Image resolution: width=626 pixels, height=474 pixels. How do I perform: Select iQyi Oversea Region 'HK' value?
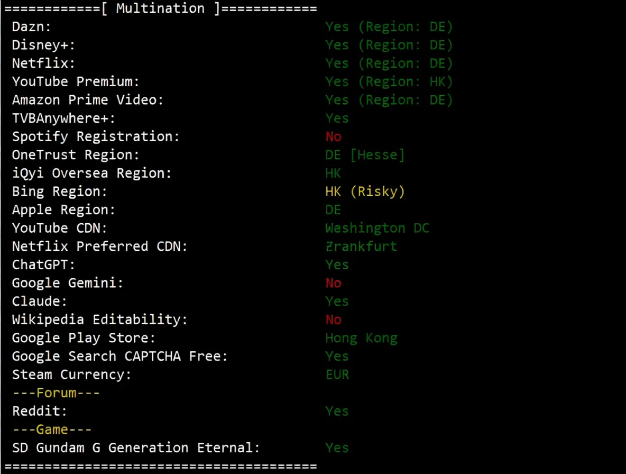[x=333, y=174]
